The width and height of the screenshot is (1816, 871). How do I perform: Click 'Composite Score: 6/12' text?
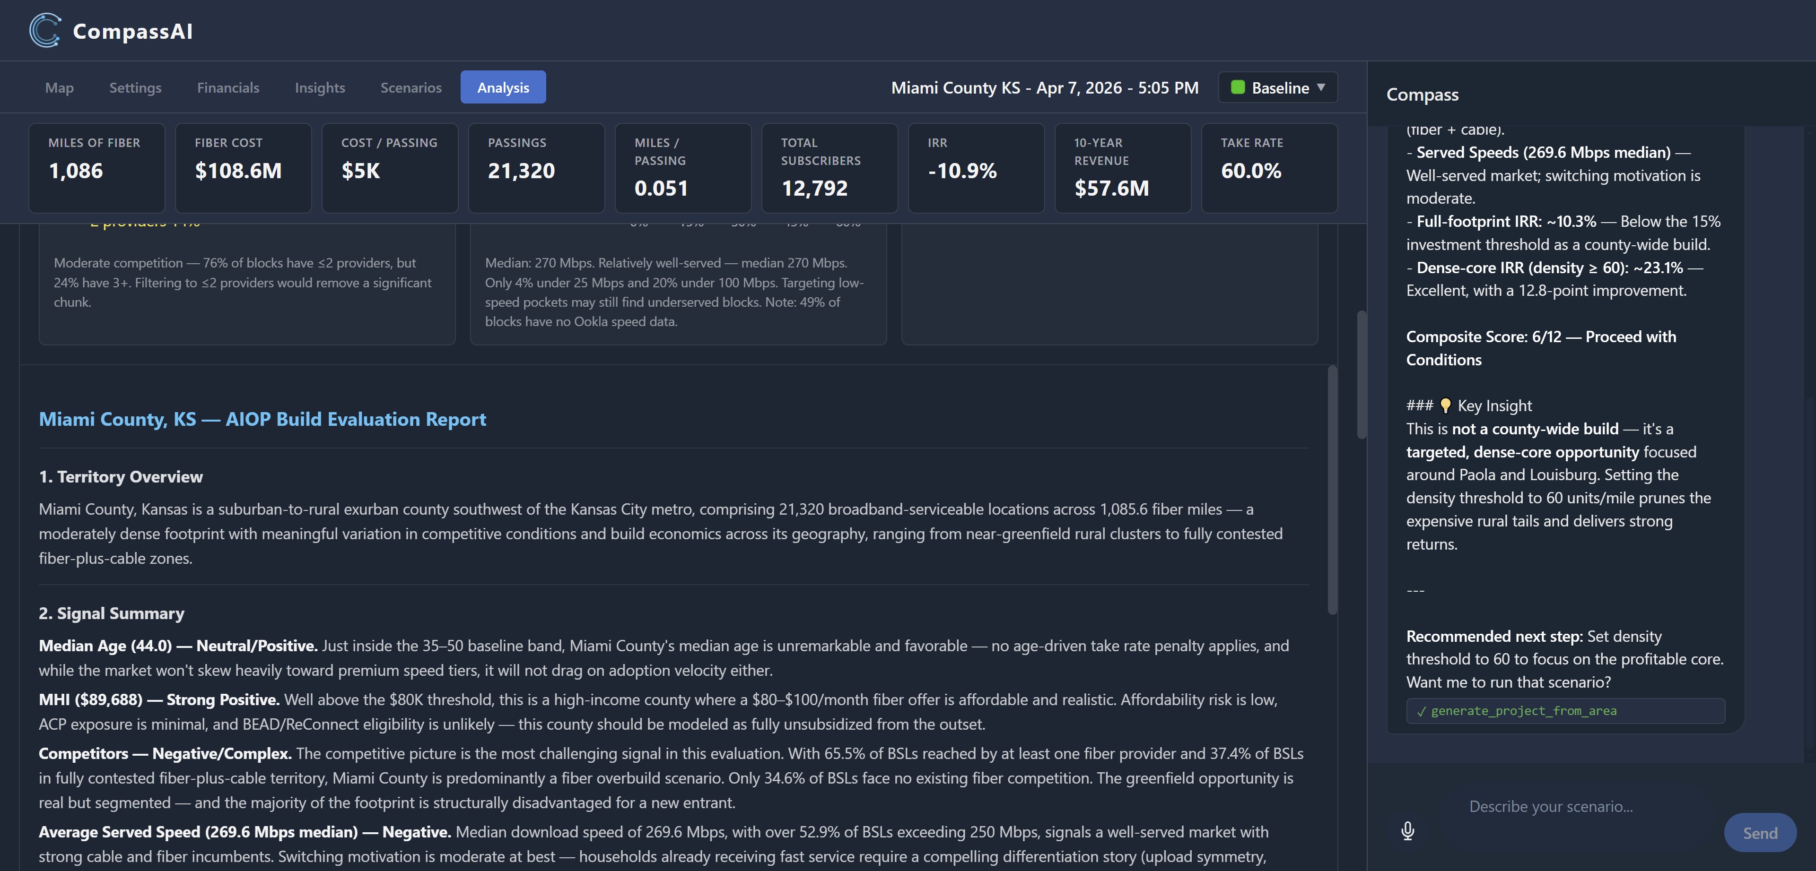pyautogui.click(x=1483, y=337)
